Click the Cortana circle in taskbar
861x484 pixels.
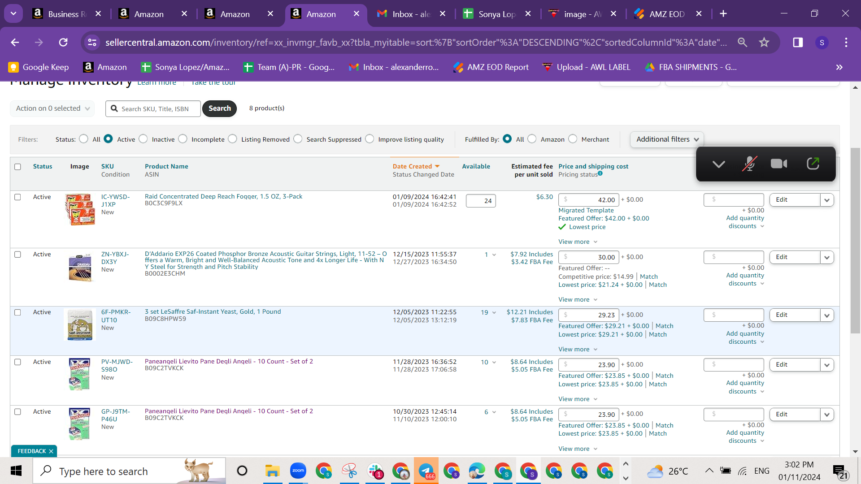point(242,471)
